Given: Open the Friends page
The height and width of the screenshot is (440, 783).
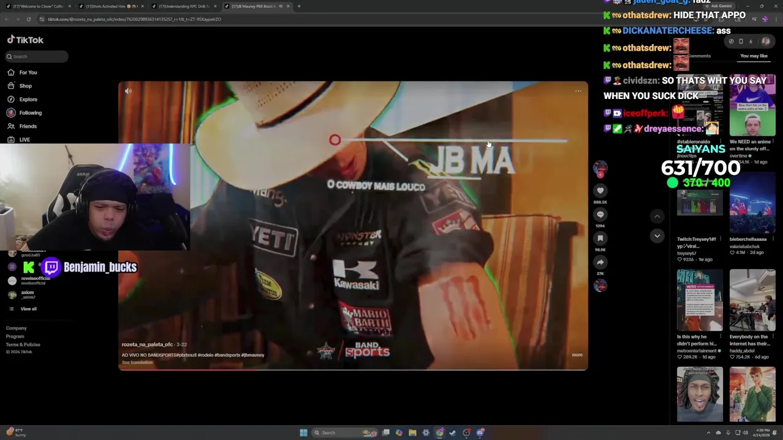Looking at the screenshot, I should (x=22, y=126).
